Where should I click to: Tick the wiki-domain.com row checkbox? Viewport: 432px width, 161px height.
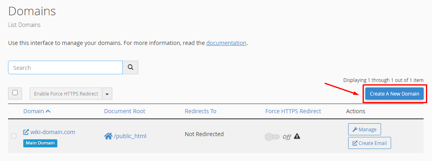[14, 136]
